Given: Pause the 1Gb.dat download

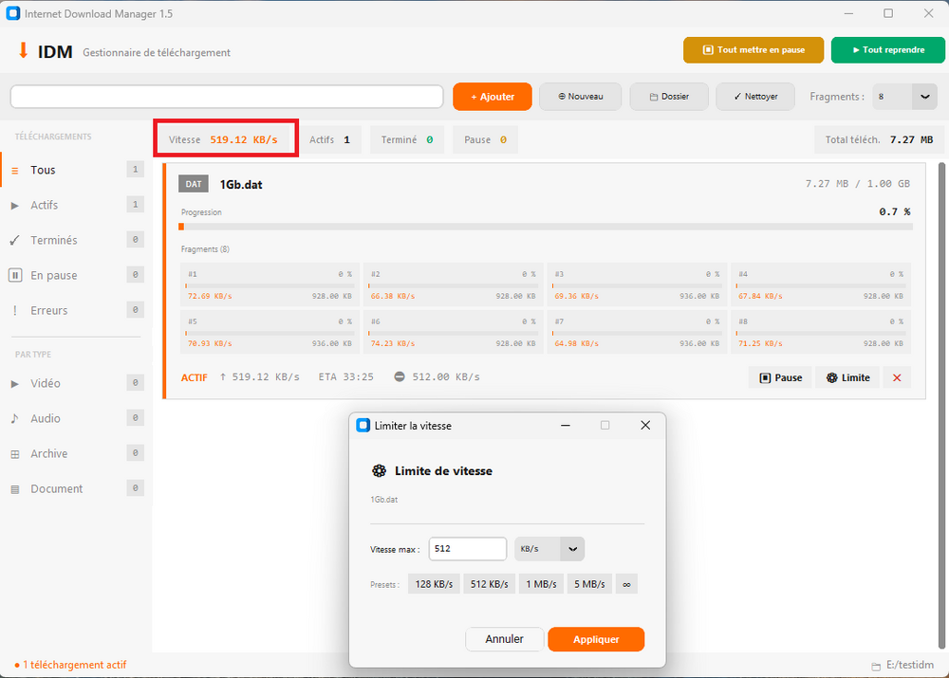Looking at the screenshot, I should point(780,377).
